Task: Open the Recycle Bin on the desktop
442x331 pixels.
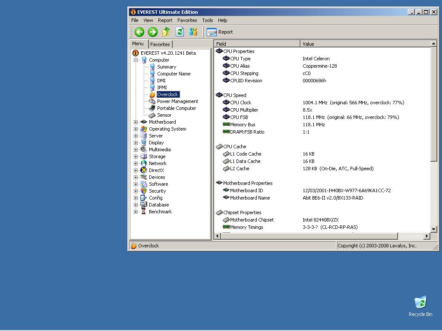Action: (420, 306)
